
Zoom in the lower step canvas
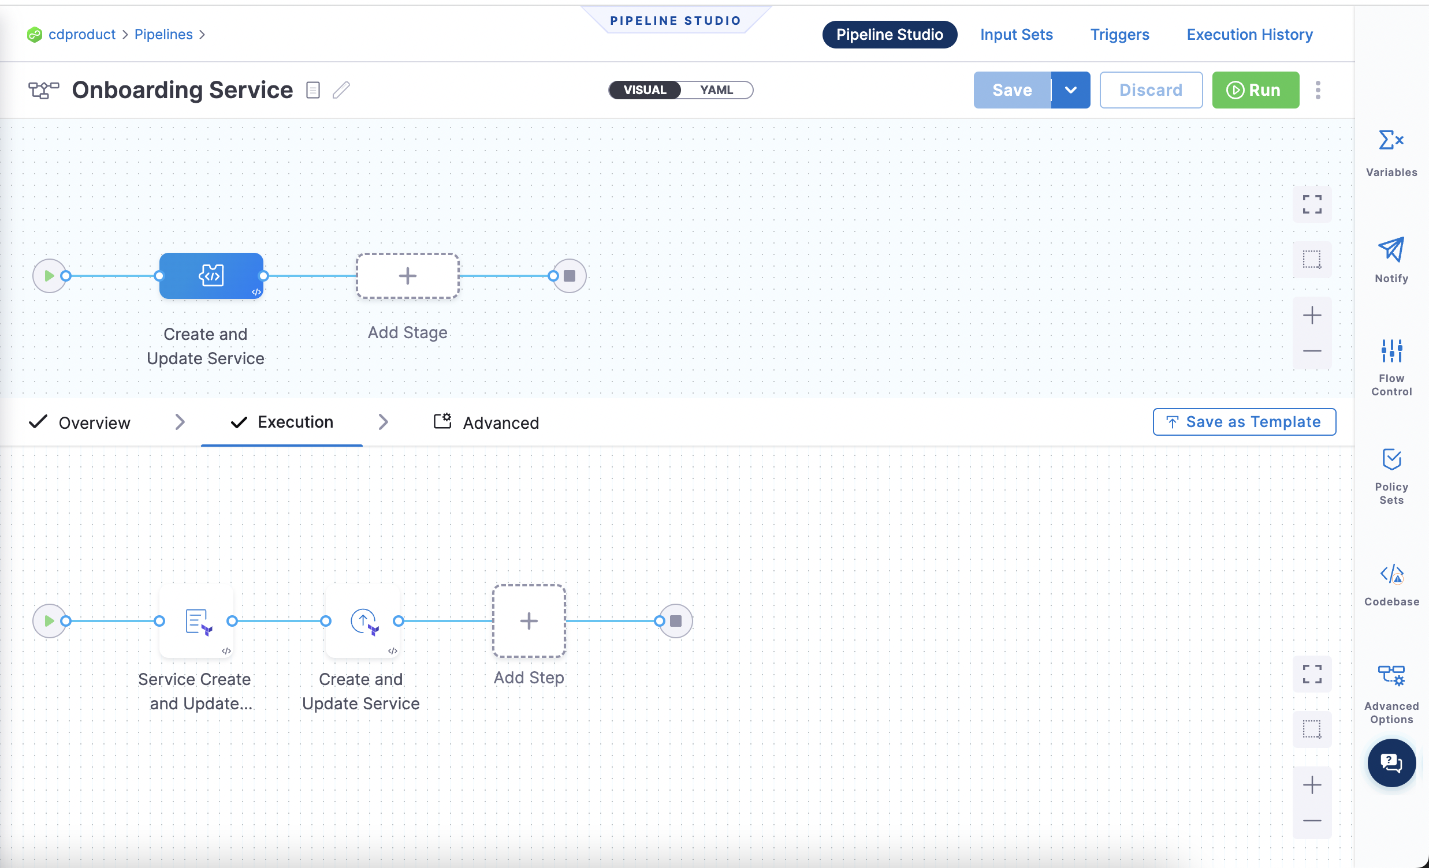tap(1312, 785)
